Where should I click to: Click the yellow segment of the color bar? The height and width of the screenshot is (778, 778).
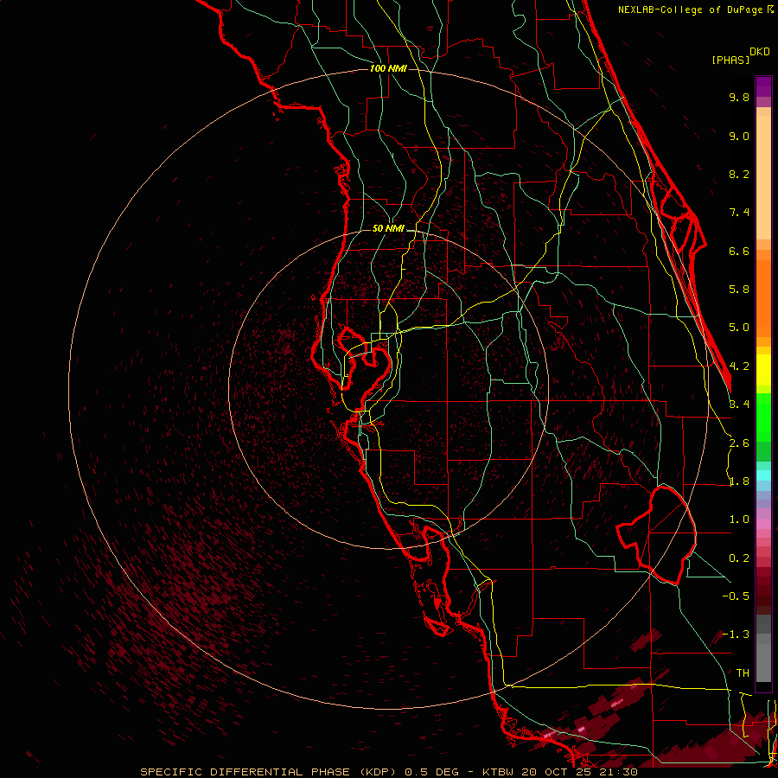click(x=763, y=370)
